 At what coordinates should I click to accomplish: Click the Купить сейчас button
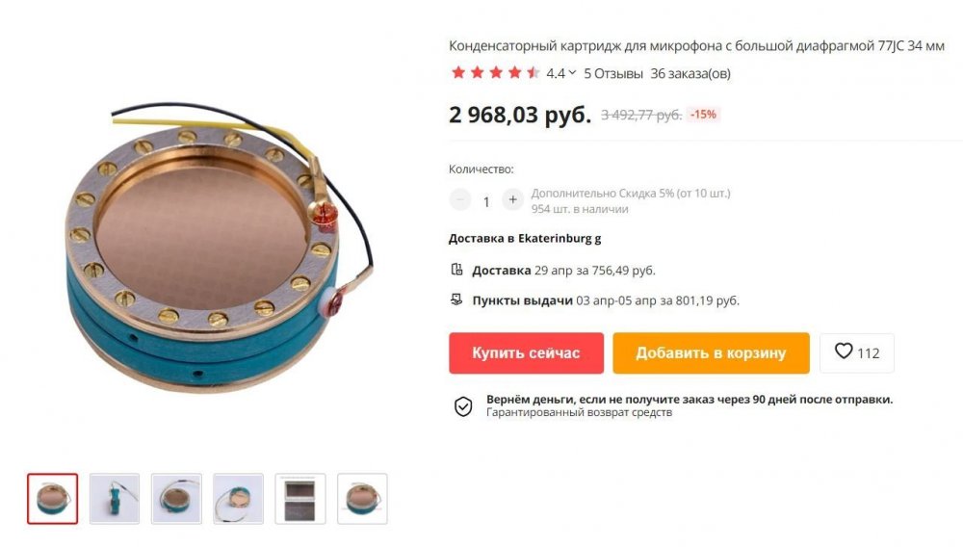pyautogui.click(x=526, y=353)
